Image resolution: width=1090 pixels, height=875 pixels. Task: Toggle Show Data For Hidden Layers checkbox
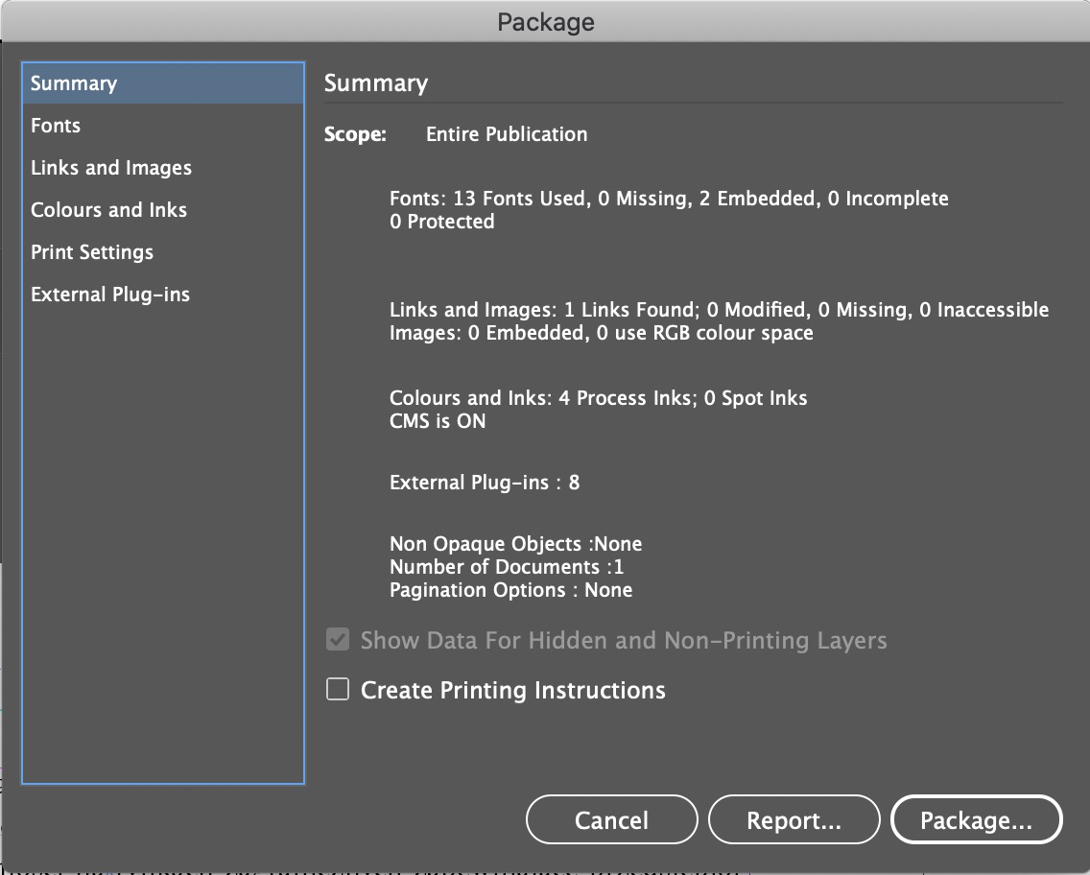pos(338,640)
